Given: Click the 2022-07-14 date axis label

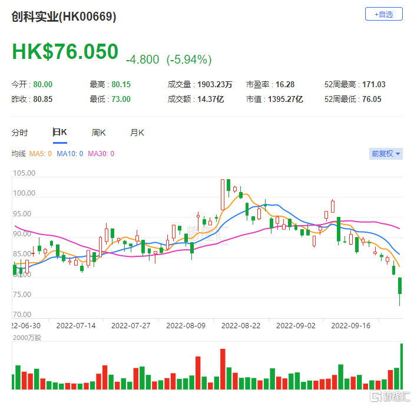Looking at the screenshot, I should pyautogui.click(x=76, y=326).
